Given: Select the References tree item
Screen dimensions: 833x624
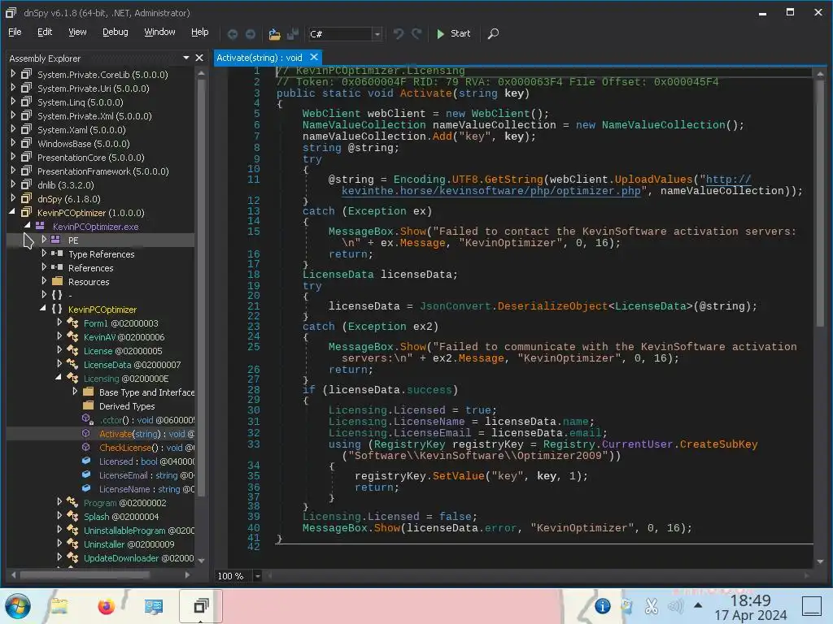Looking at the screenshot, I should click(x=90, y=268).
